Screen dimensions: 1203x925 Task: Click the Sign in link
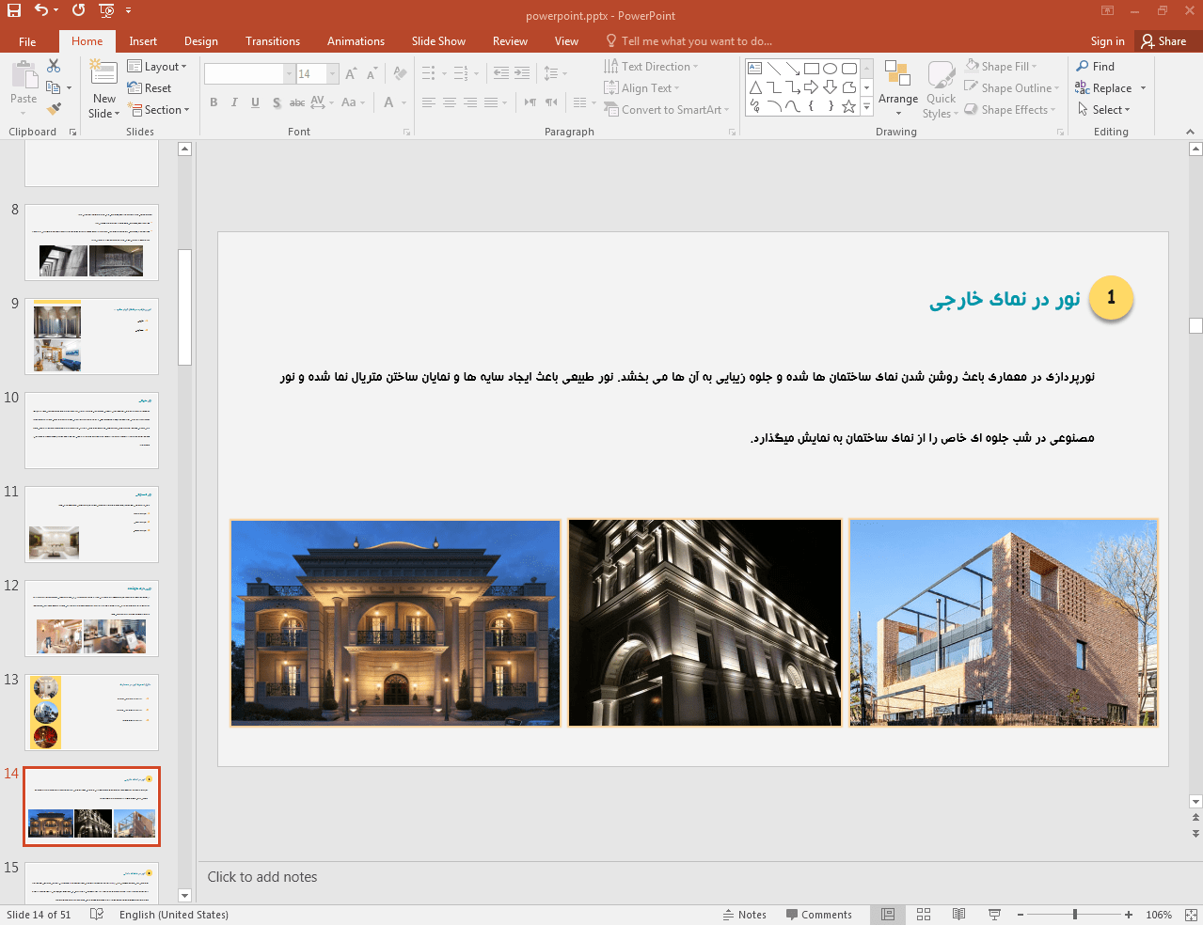(1106, 40)
